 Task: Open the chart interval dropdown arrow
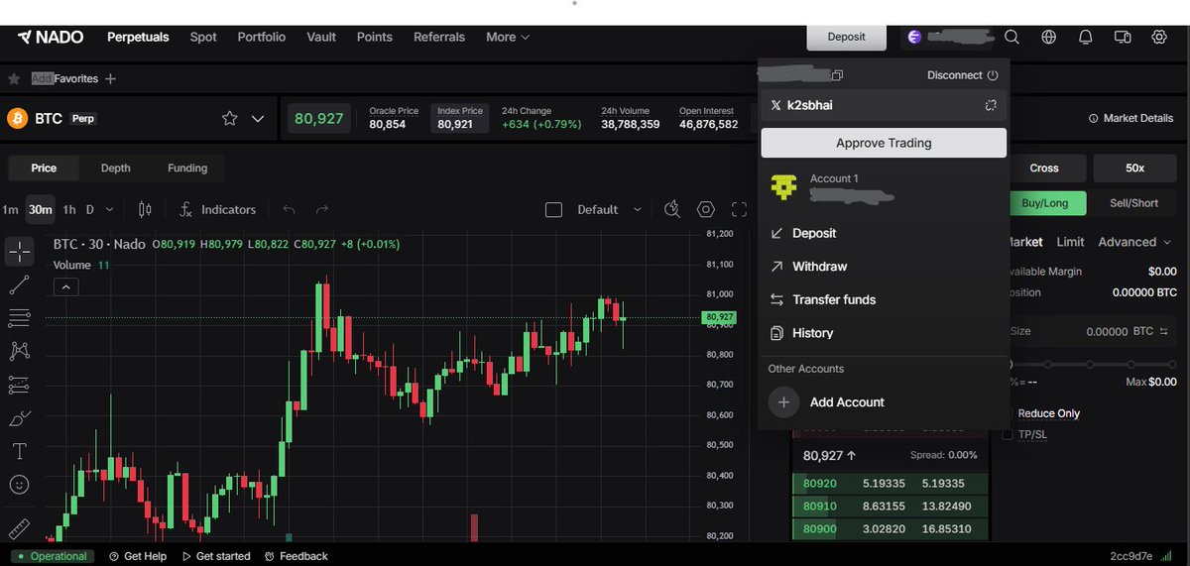(x=109, y=210)
